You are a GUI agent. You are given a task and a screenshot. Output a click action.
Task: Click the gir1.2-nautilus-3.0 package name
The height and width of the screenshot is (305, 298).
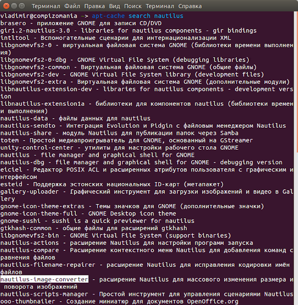click(x=35, y=30)
